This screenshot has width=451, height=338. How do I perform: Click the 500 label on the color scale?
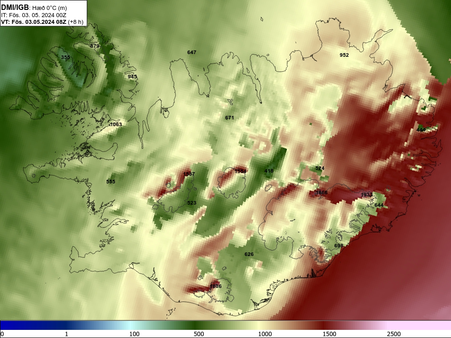(x=199, y=334)
